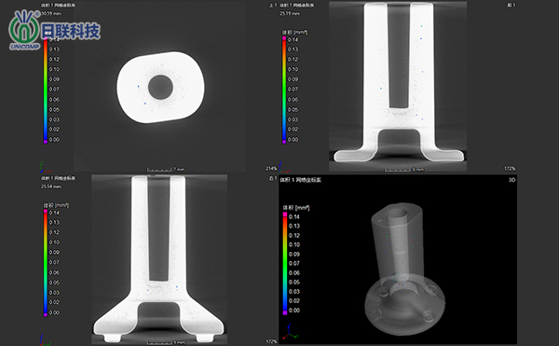
Task: Click the axis triad in the front slice view
Action: [283, 167]
